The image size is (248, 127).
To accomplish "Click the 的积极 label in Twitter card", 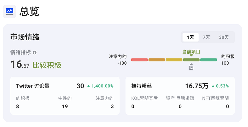I will [x=23, y=98].
